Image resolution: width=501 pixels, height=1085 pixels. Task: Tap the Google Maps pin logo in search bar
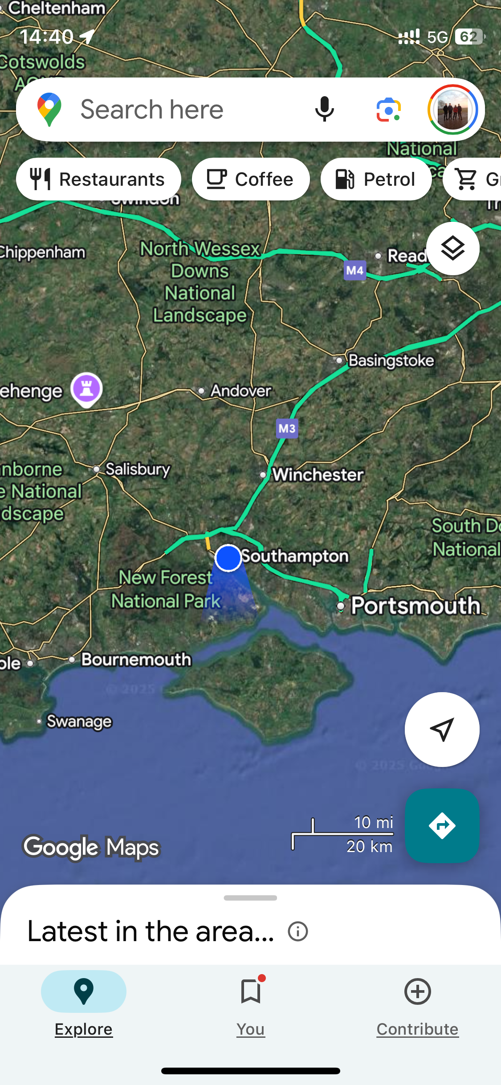pos(49,110)
